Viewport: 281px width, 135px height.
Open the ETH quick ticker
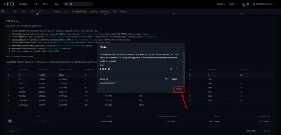click(x=41, y=12)
